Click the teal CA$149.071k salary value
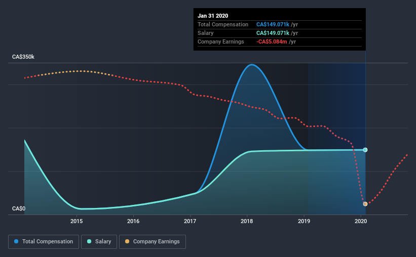Viewport: 416px width, 257px height. [273, 33]
